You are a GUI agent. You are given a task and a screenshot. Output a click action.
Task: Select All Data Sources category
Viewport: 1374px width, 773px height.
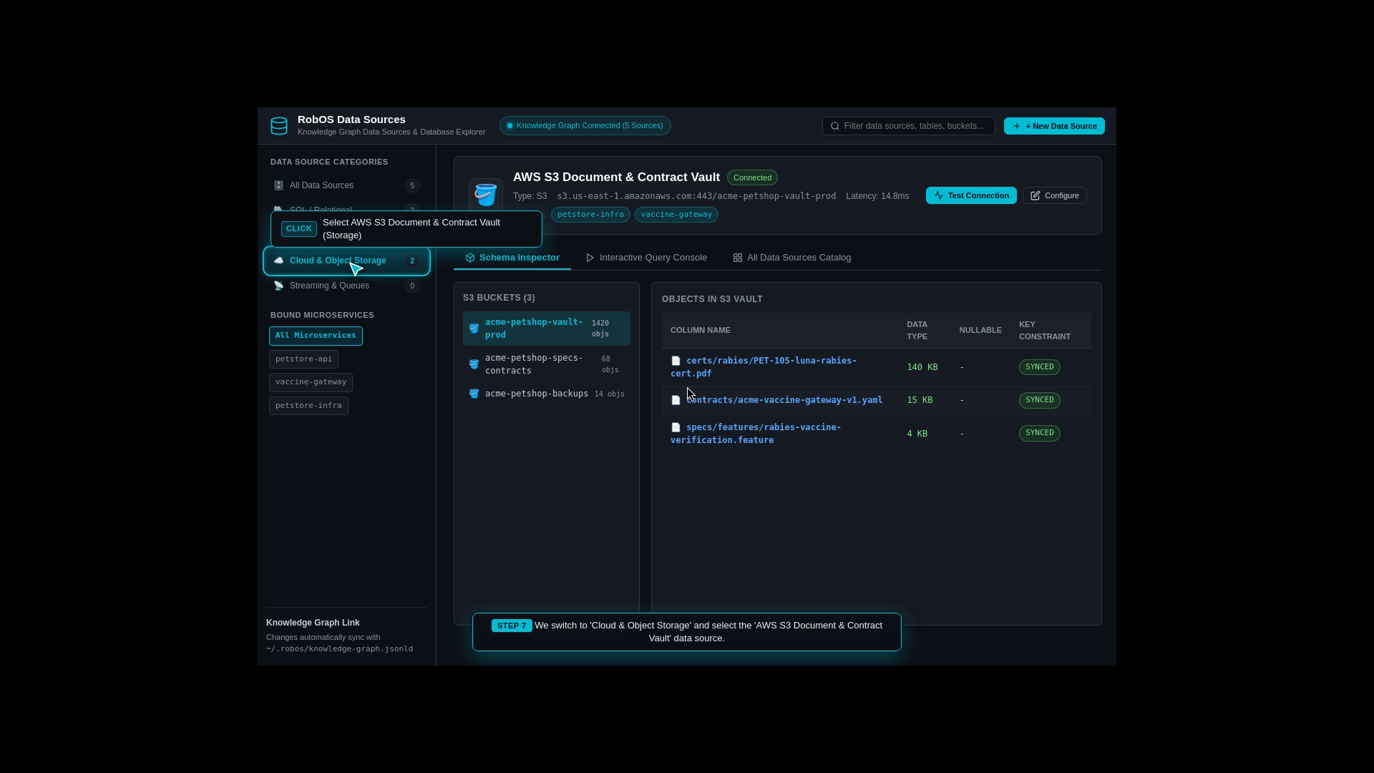click(346, 185)
